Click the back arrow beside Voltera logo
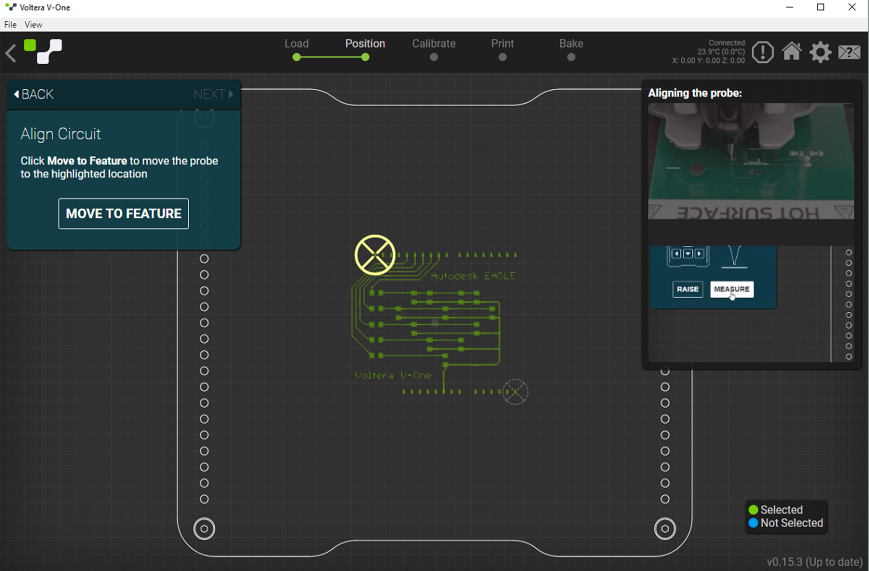The width and height of the screenshot is (869, 571). (10, 53)
